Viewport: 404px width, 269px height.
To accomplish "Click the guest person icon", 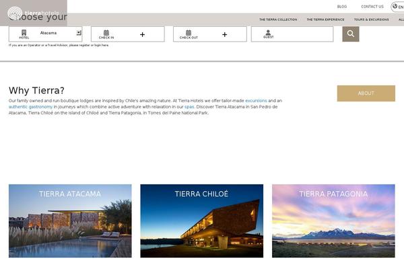I will pos(268,32).
